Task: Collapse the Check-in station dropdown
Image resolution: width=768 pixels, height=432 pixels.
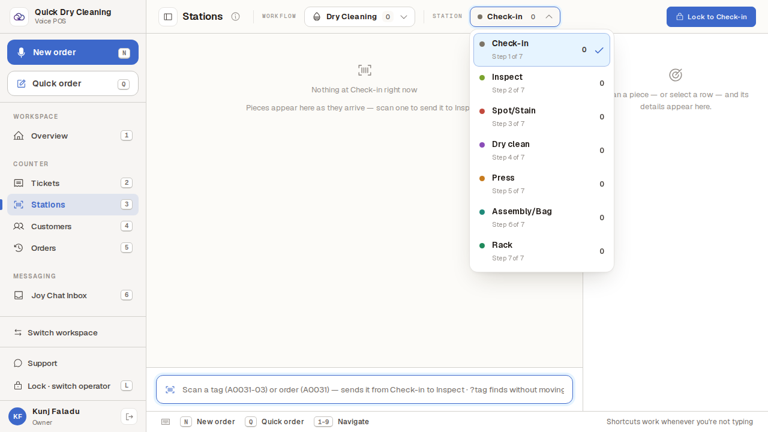Action: click(x=515, y=17)
